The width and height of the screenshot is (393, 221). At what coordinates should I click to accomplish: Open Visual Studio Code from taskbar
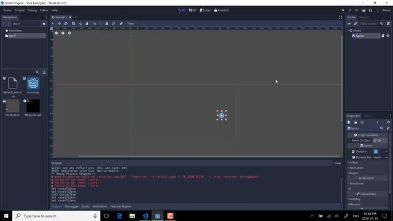pyautogui.click(x=145, y=215)
